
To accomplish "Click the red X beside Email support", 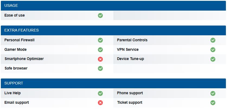I will click(100, 103).
